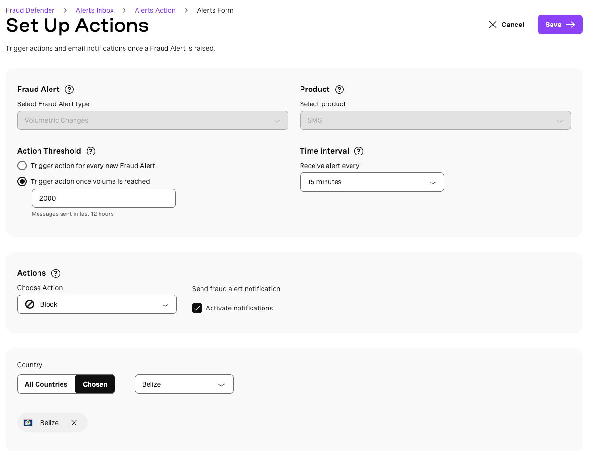Open the Actions section help tooltip
This screenshot has height=451, width=589.
pos(56,273)
